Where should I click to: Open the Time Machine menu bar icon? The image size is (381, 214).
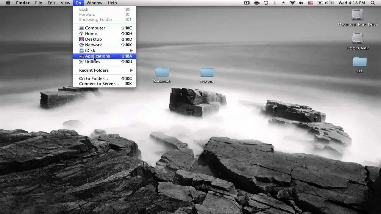(x=266, y=3)
